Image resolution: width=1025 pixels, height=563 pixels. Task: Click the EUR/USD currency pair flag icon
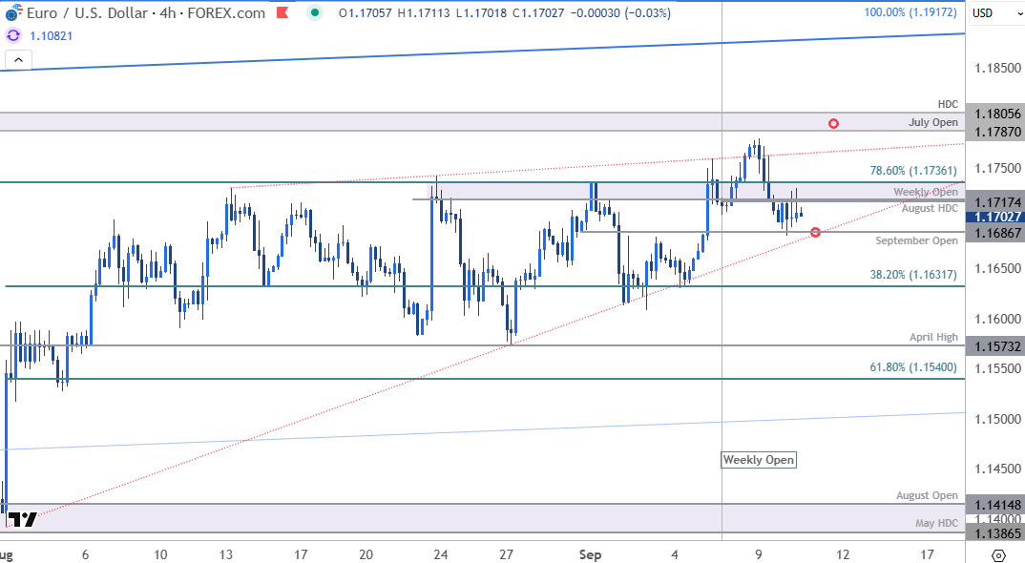tap(11, 14)
